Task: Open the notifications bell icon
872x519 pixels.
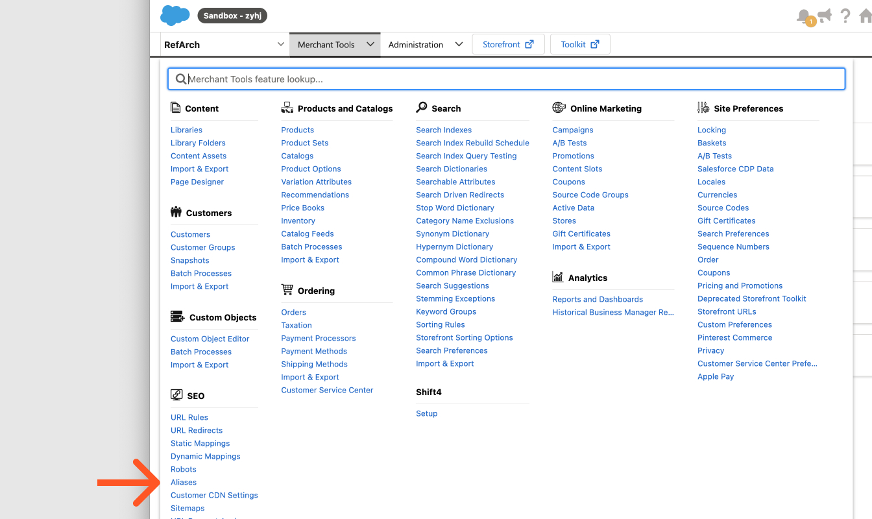Action: [x=804, y=16]
